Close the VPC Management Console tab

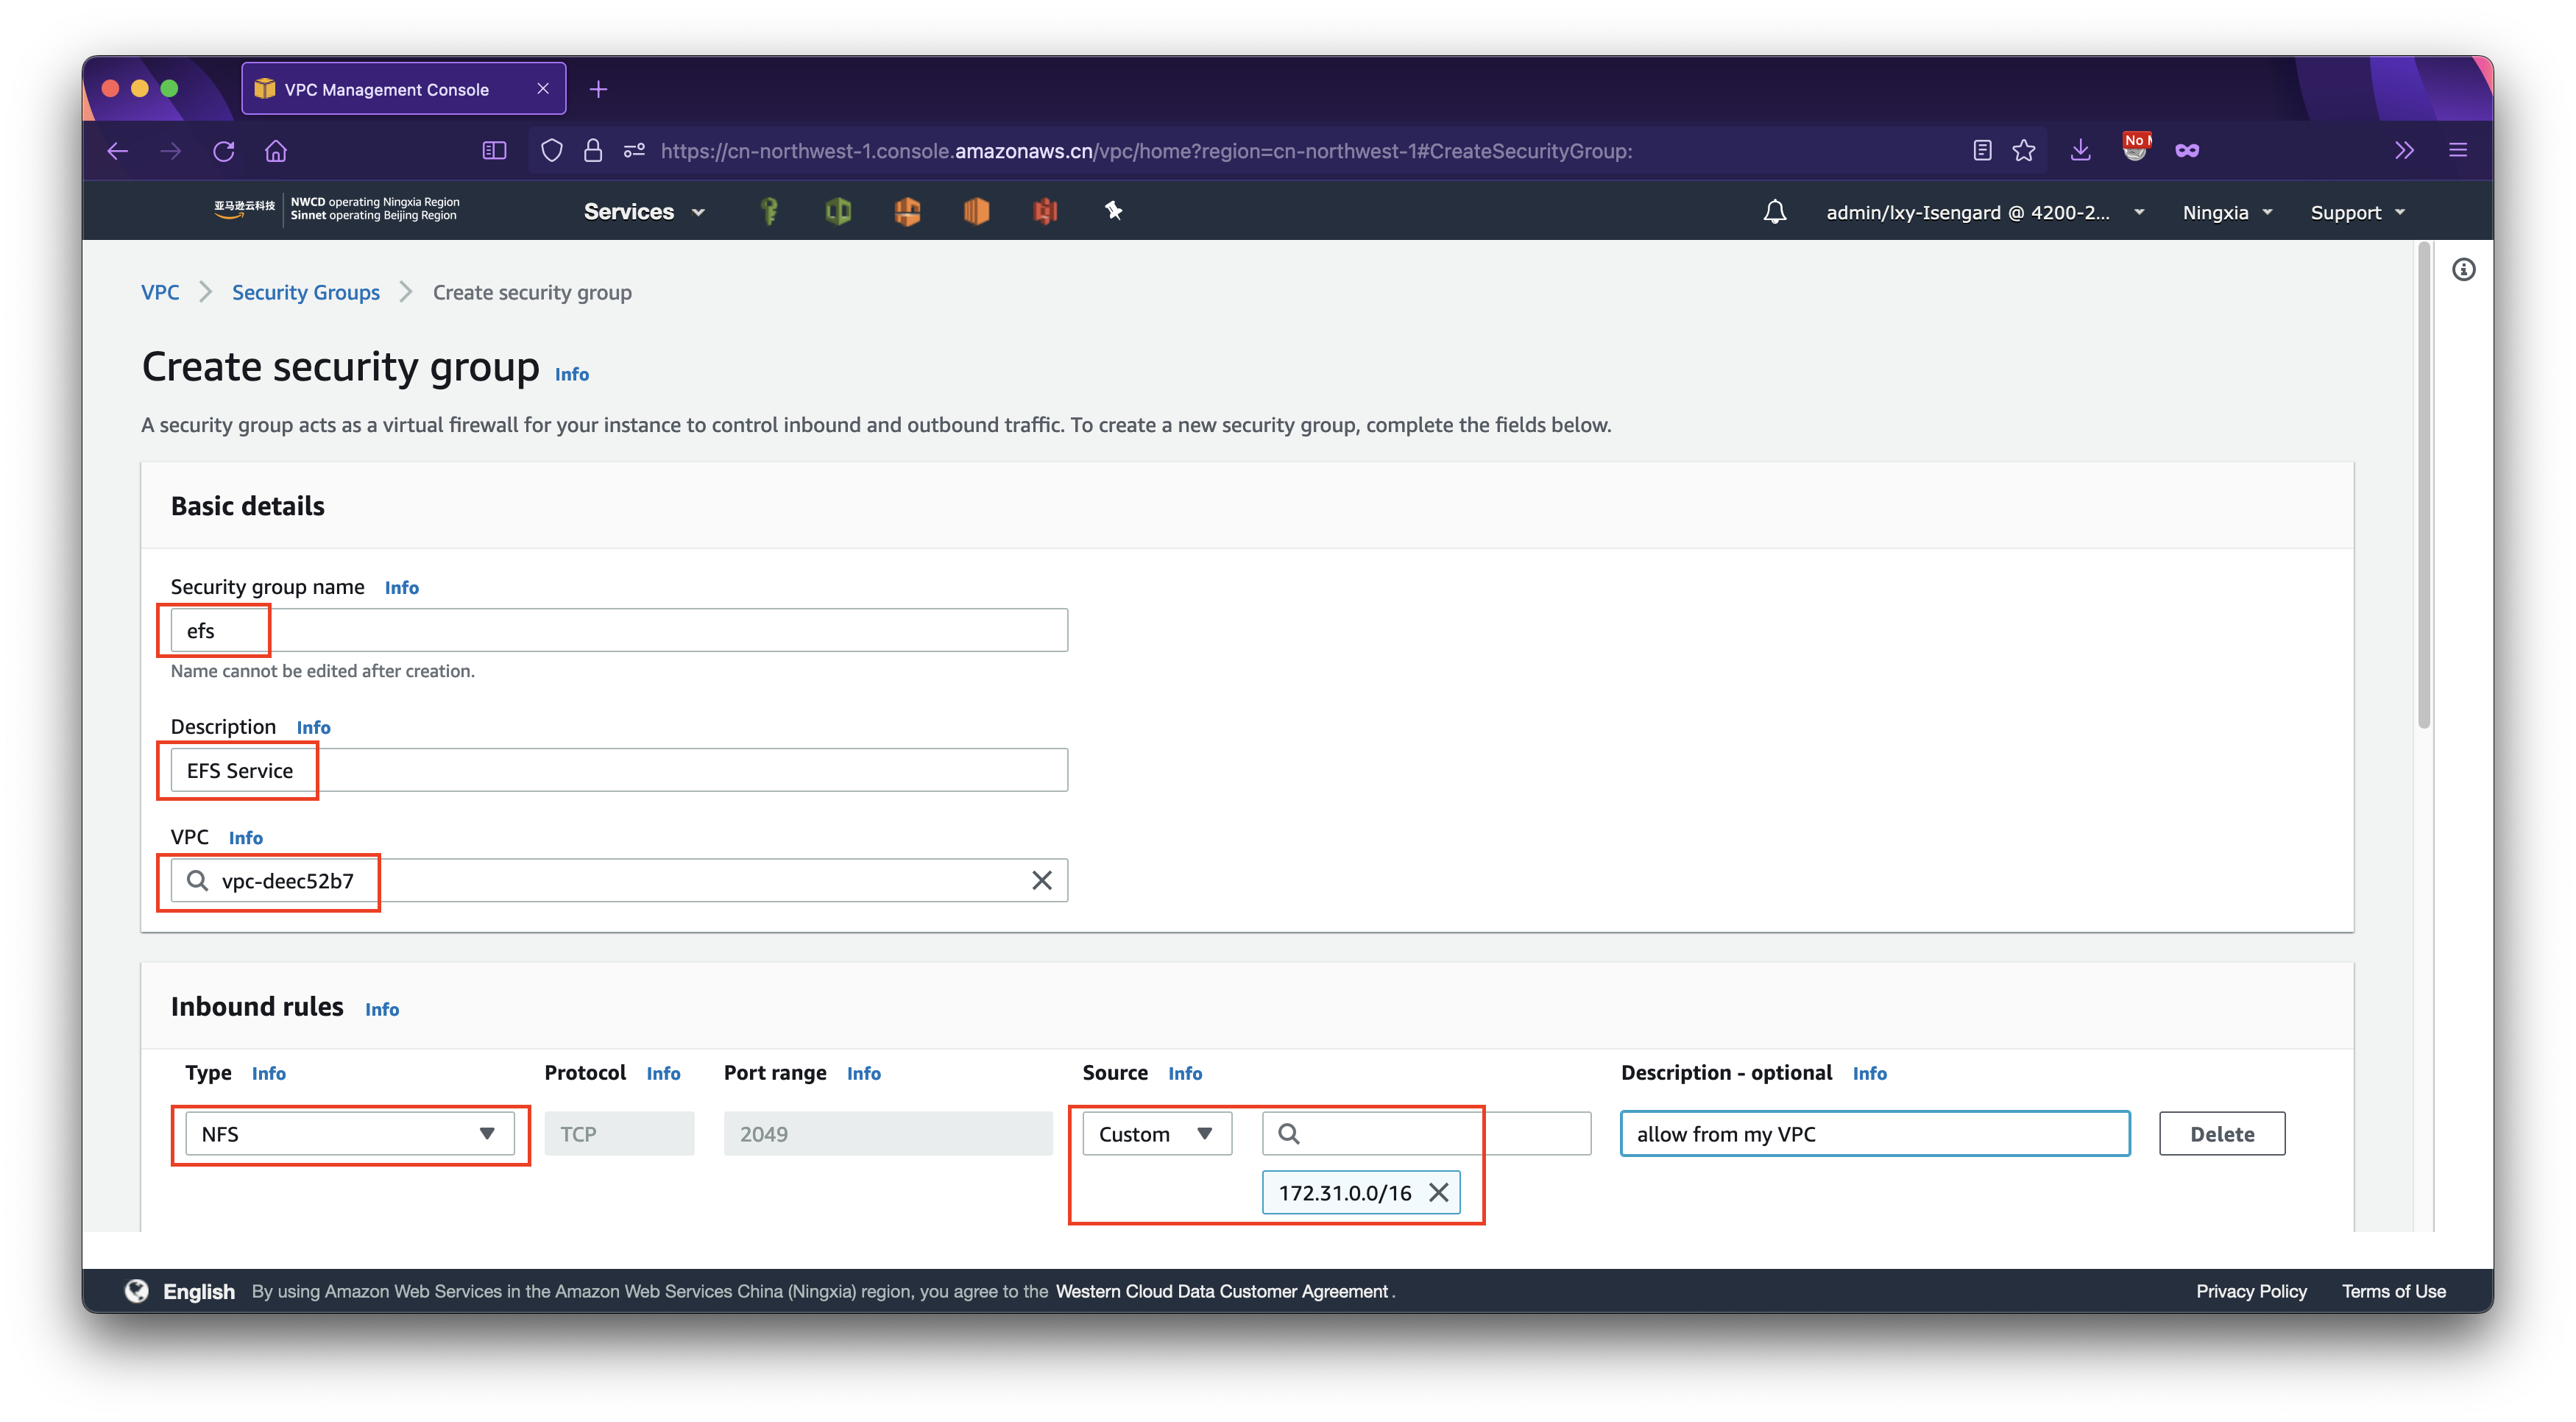click(x=543, y=89)
